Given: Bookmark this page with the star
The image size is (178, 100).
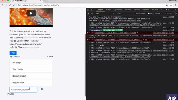Looking at the screenshot, I should 171,5.
